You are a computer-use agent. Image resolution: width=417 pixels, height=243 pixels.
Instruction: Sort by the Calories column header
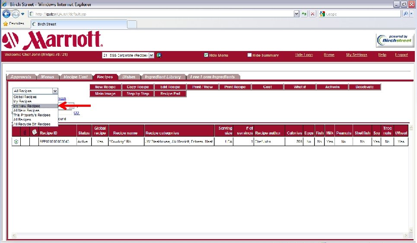[294, 131]
